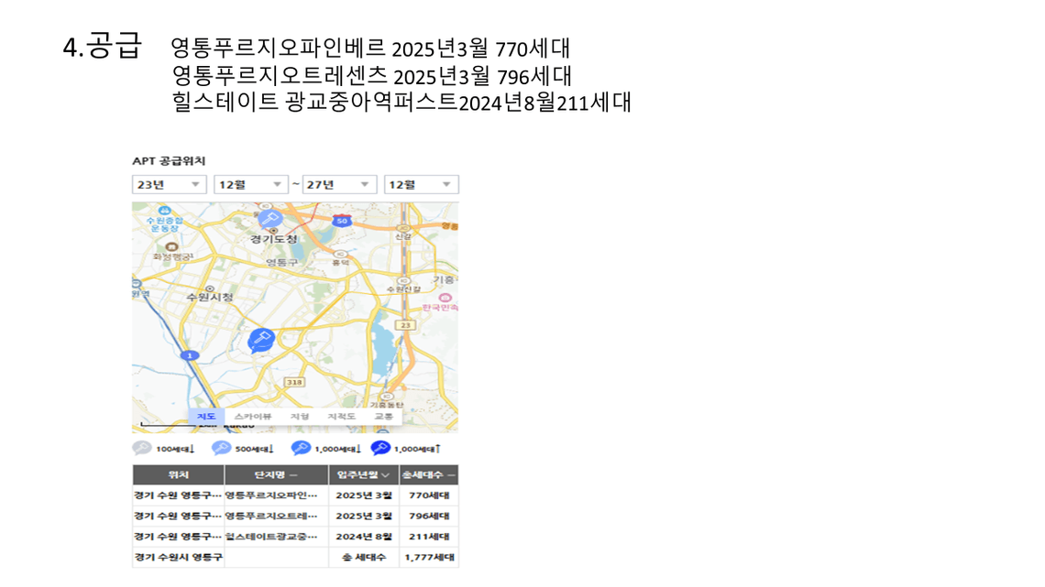This screenshot has width=1045, height=587.
Task: Click the blue 1,000세대↓ legend icon
Action: pos(301,448)
